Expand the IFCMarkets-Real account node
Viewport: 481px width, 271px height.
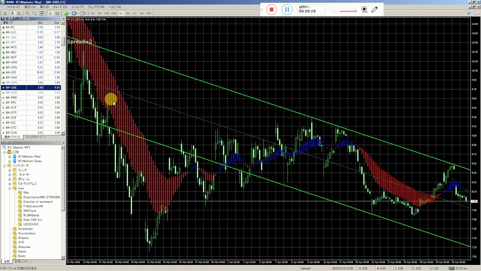(10, 157)
